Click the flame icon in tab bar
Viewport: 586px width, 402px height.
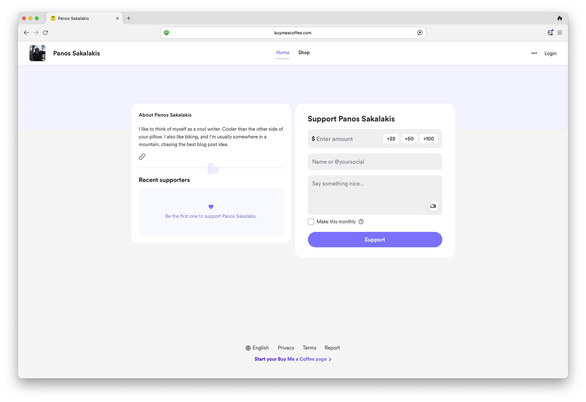tap(560, 18)
